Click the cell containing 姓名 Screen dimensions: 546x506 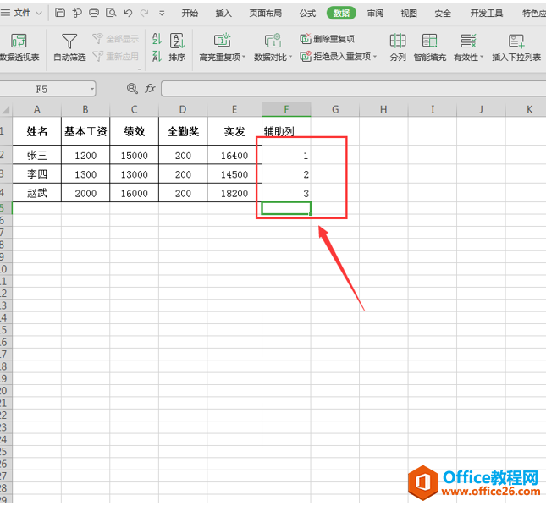(x=37, y=131)
